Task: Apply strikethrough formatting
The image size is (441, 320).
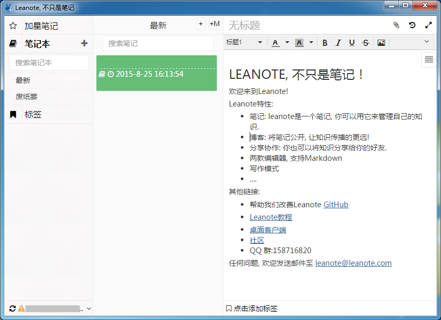Action: [x=366, y=42]
